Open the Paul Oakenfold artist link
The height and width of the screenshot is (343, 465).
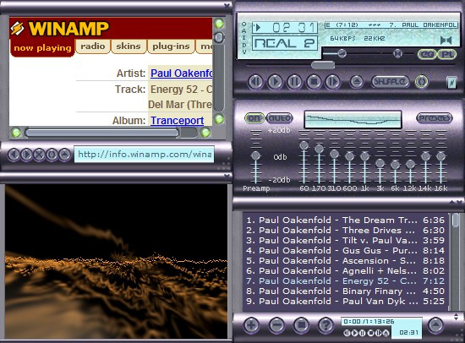coord(182,73)
